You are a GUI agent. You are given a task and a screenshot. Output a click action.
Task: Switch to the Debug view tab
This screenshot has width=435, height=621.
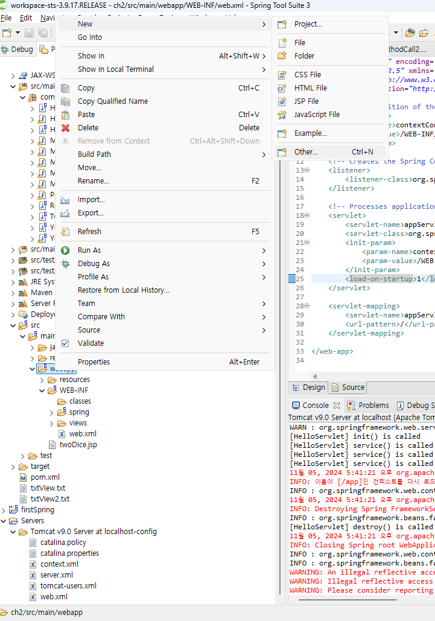click(17, 49)
